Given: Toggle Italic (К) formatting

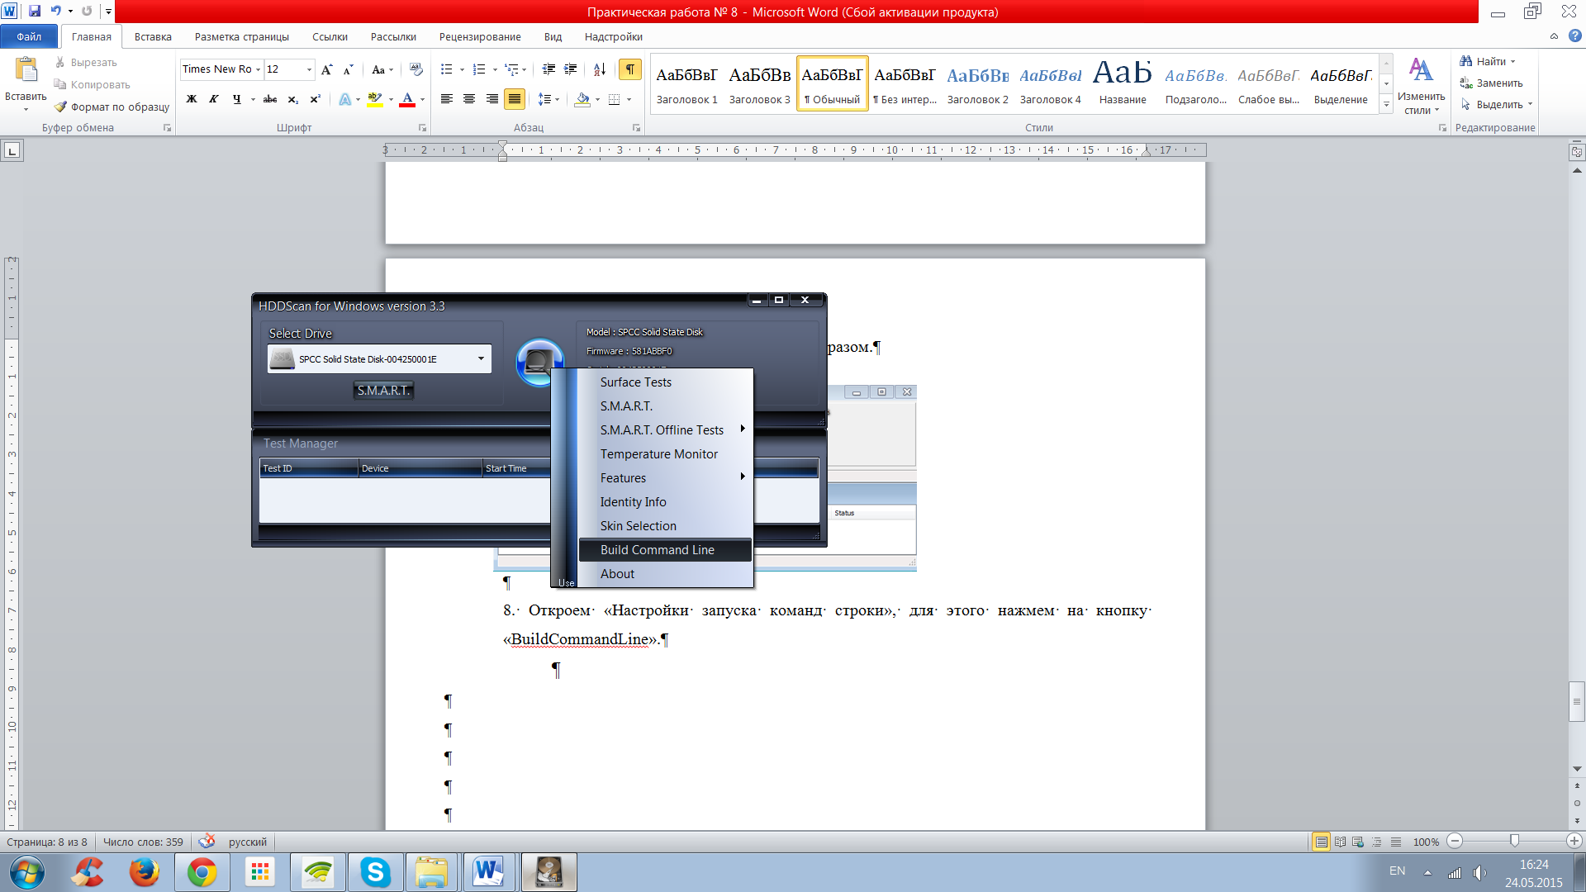Looking at the screenshot, I should pyautogui.click(x=214, y=99).
